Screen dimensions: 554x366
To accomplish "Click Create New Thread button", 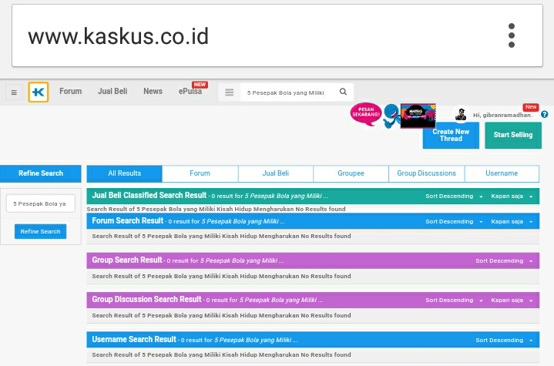I will tap(451, 136).
